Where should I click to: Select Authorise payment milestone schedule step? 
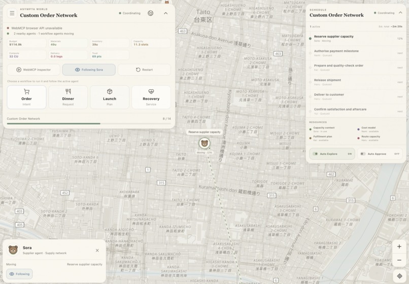tap(356, 53)
